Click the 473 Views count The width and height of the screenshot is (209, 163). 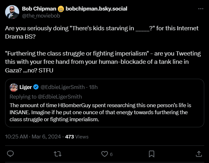(x=77, y=137)
